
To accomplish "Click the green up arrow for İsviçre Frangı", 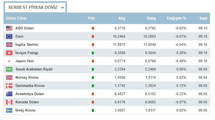I will pos(93,53).
